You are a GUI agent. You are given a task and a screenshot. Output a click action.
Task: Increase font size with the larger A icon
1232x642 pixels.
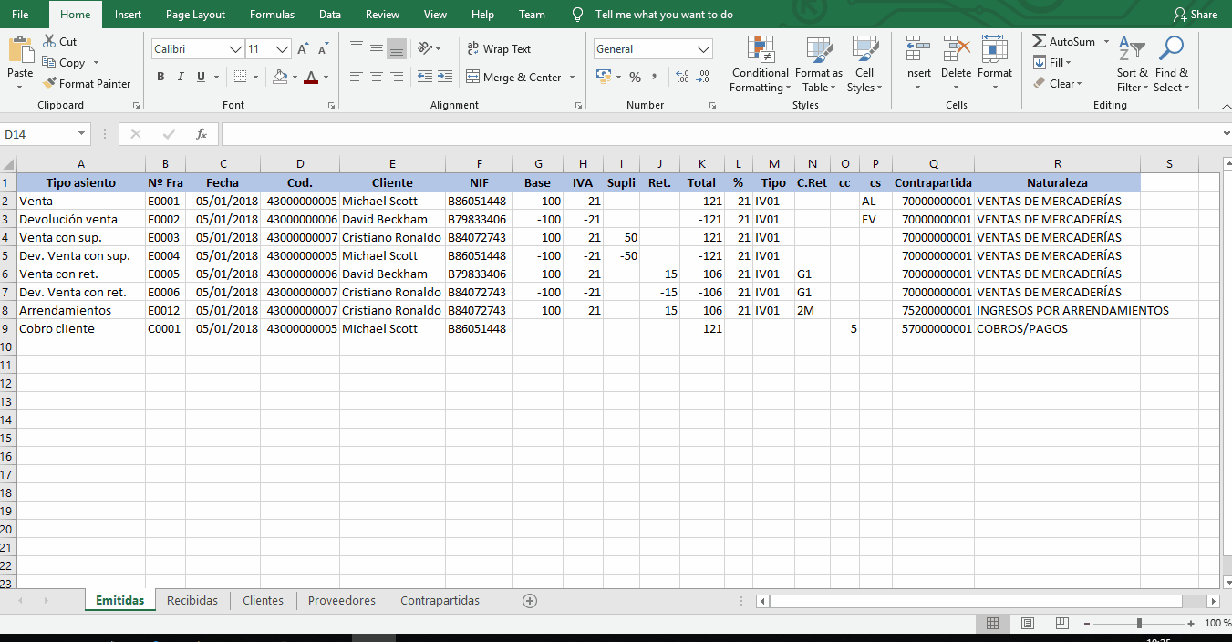click(304, 49)
